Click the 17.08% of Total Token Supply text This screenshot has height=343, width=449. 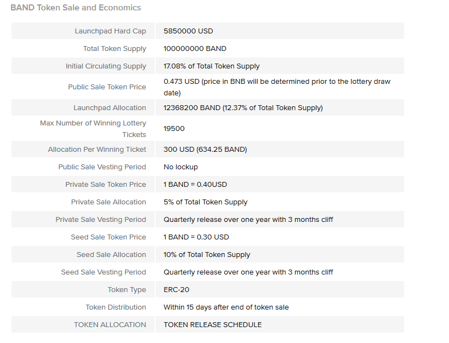[x=211, y=66]
